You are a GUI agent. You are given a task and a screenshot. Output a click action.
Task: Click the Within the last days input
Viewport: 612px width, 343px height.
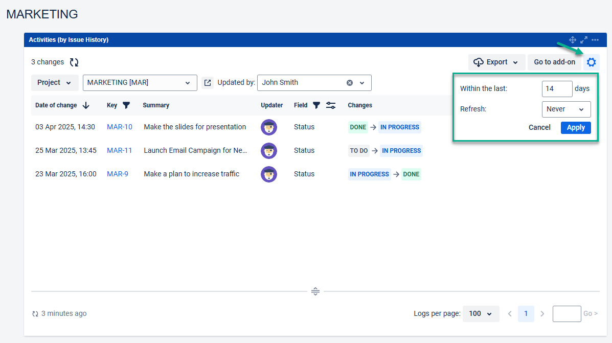point(557,89)
